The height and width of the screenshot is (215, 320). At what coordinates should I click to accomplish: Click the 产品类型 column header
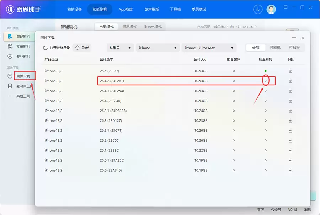point(51,60)
